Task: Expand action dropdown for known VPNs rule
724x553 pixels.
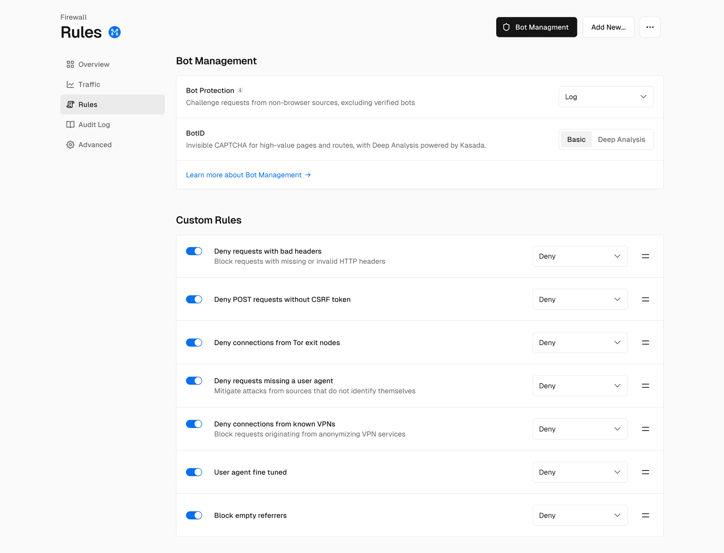Action: tap(580, 429)
